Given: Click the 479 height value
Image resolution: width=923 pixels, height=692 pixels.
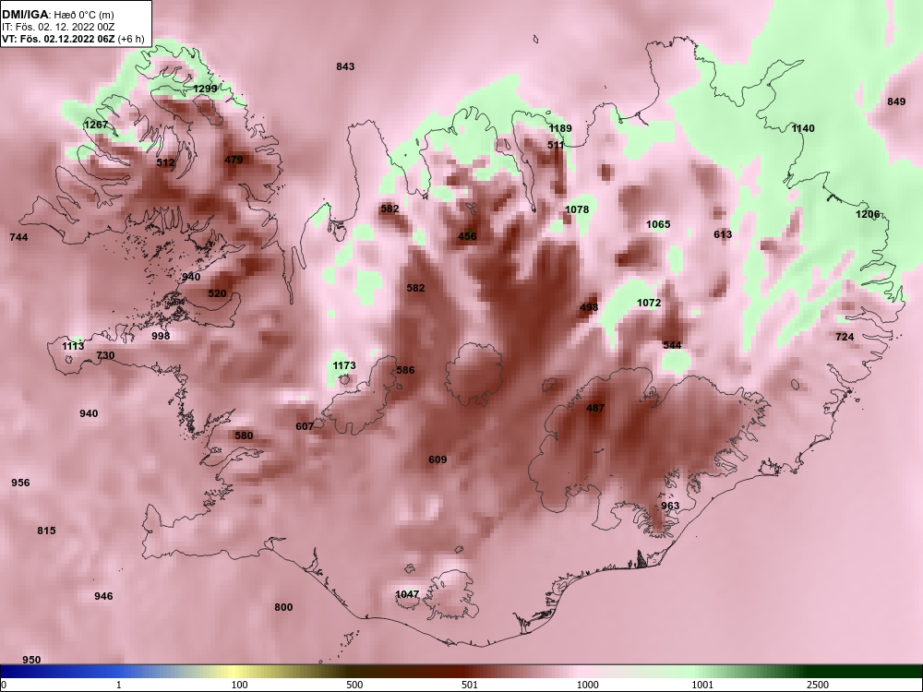Looking at the screenshot, I should 234,160.
